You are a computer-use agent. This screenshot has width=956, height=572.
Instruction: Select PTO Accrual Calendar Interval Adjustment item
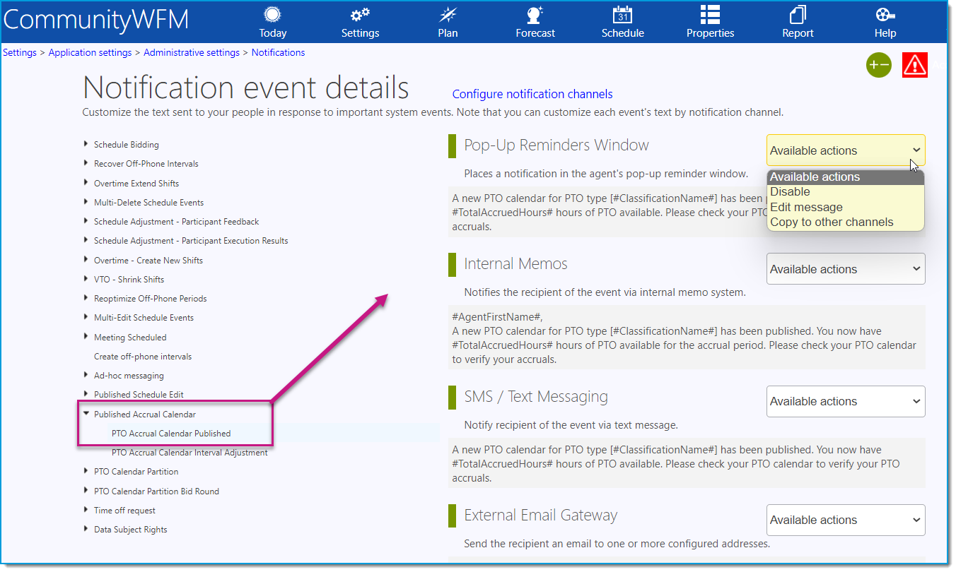coord(190,452)
